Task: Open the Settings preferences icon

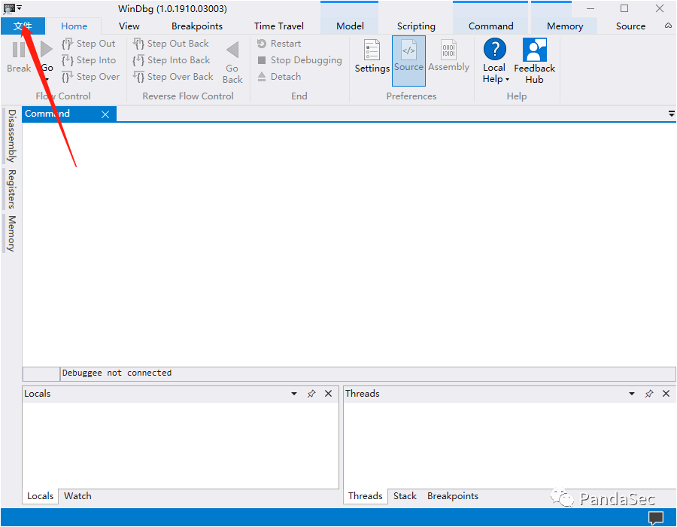Action: pos(372,50)
